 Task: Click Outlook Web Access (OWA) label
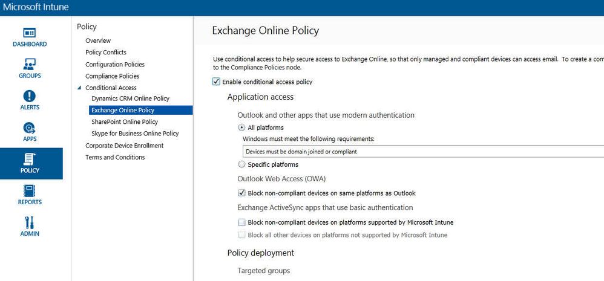coord(282,179)
